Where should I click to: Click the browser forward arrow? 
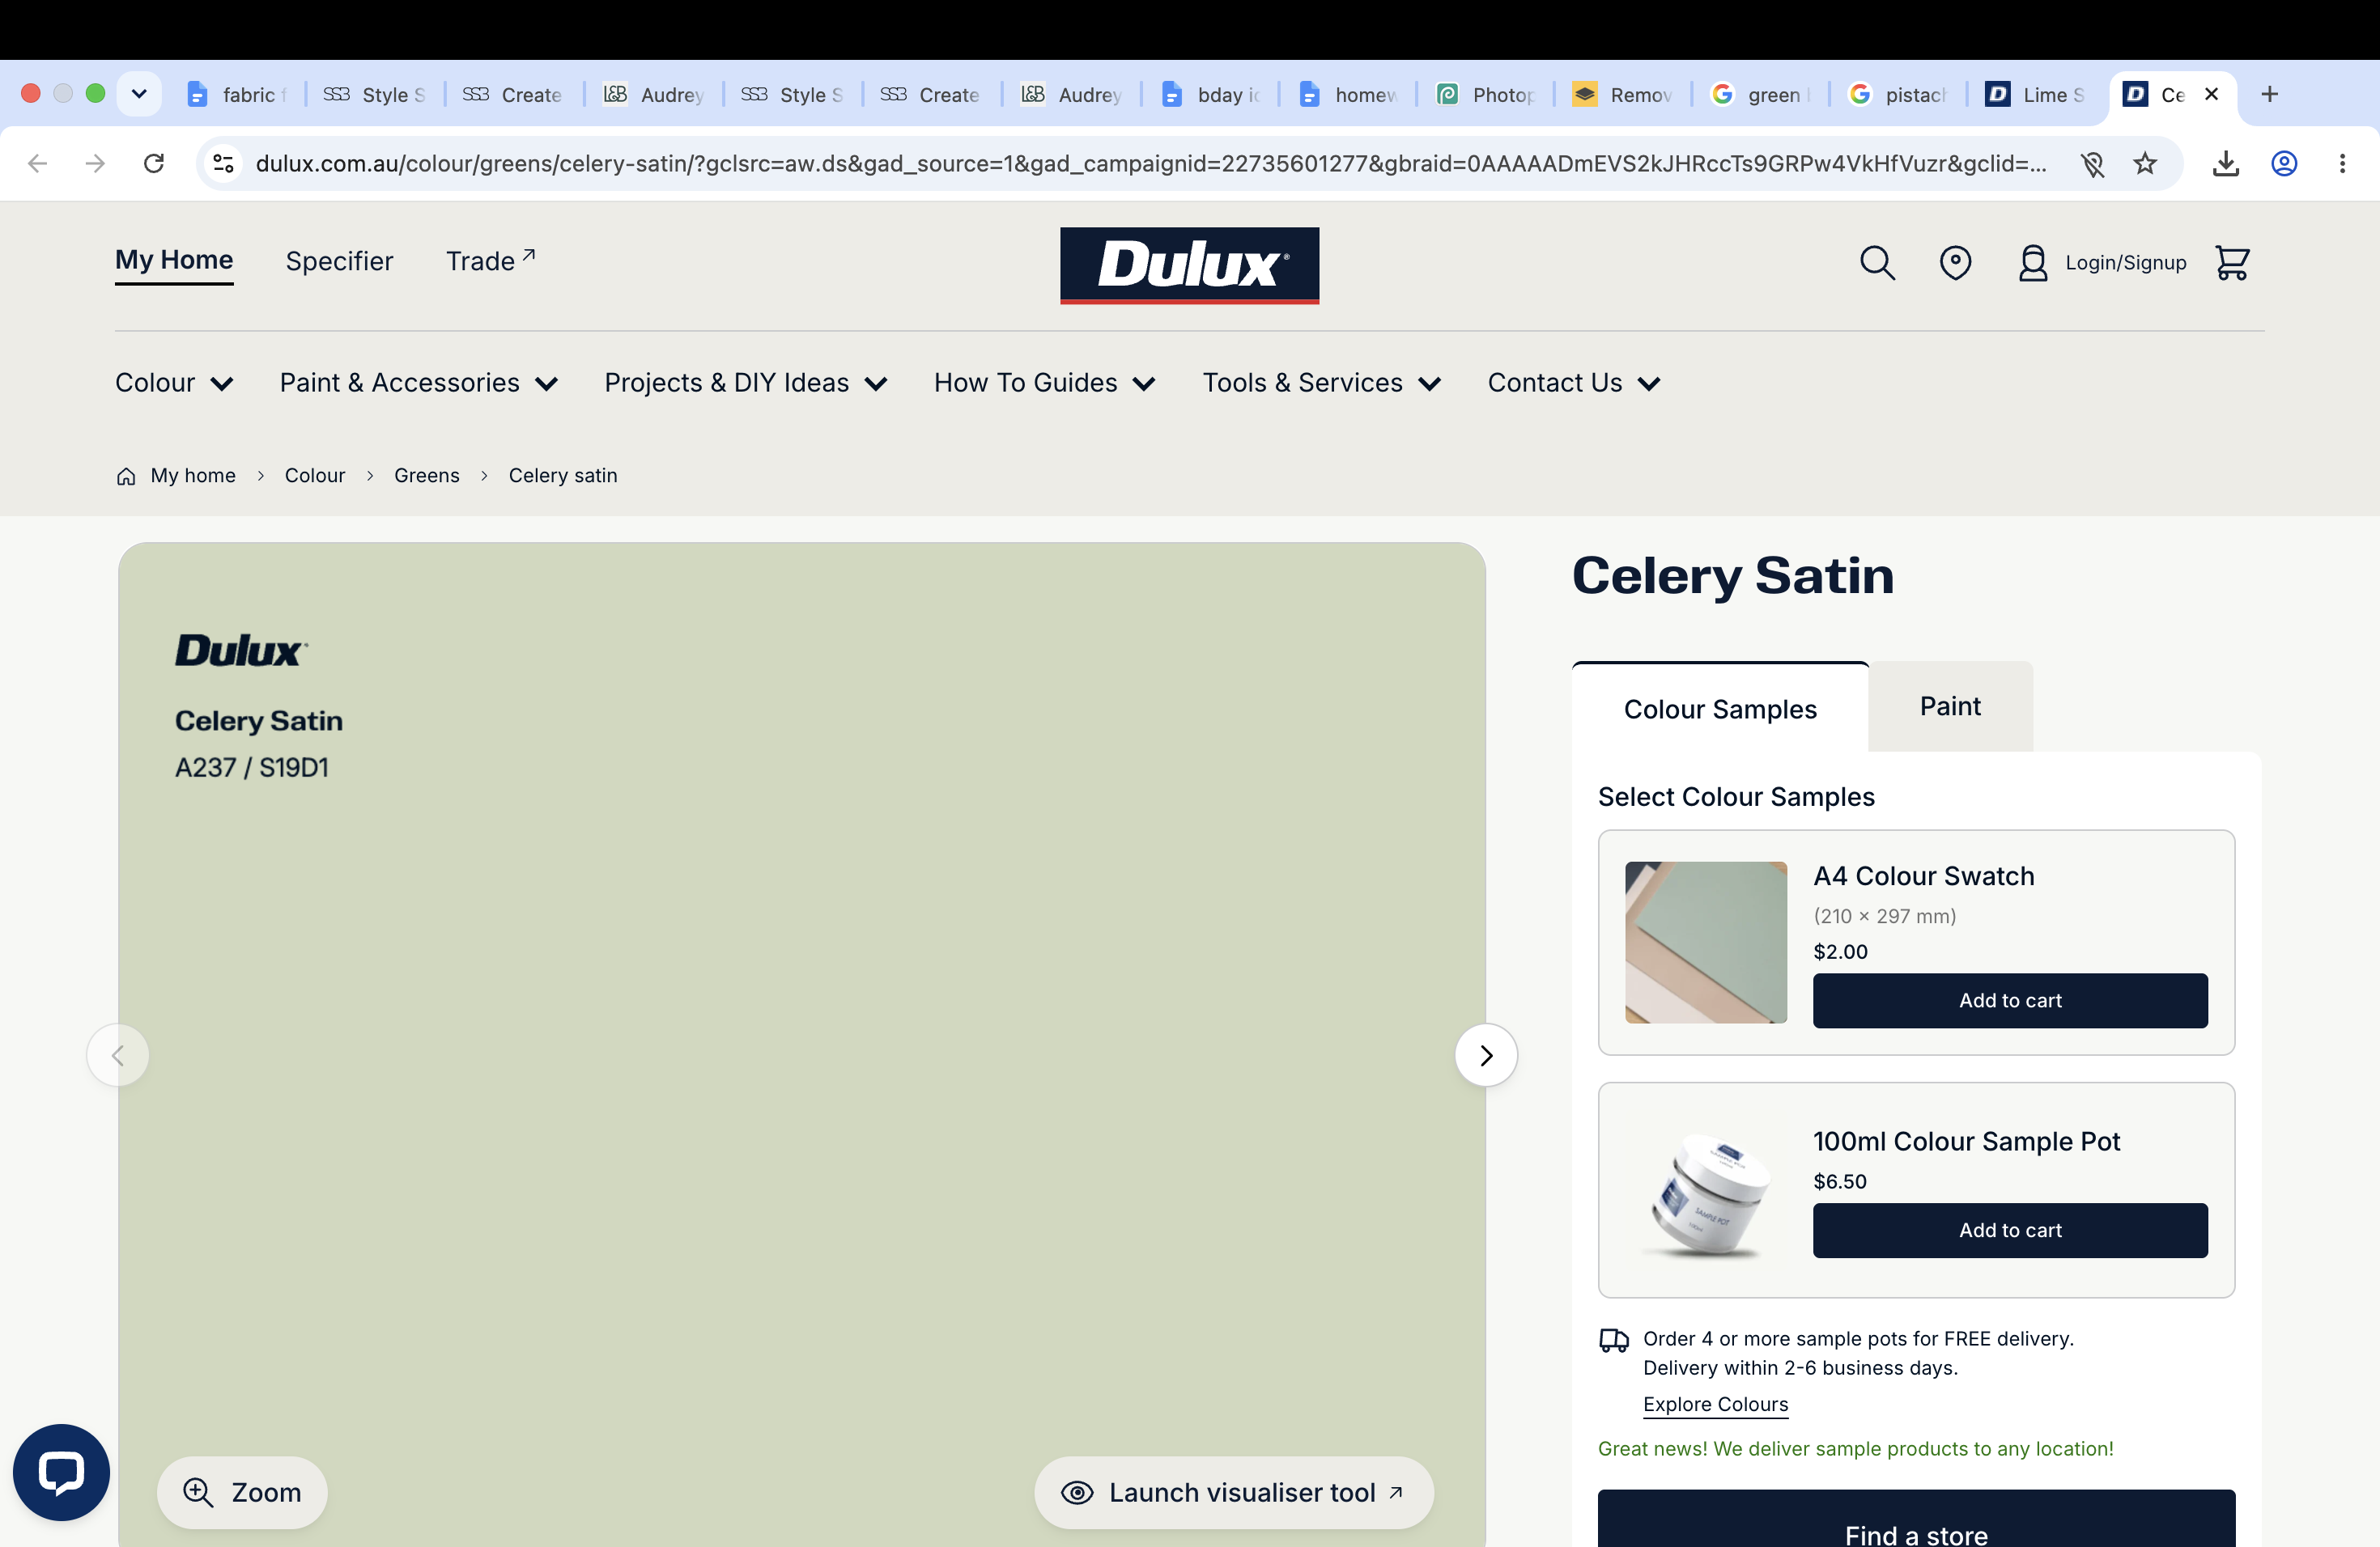(x=96, y=163)
